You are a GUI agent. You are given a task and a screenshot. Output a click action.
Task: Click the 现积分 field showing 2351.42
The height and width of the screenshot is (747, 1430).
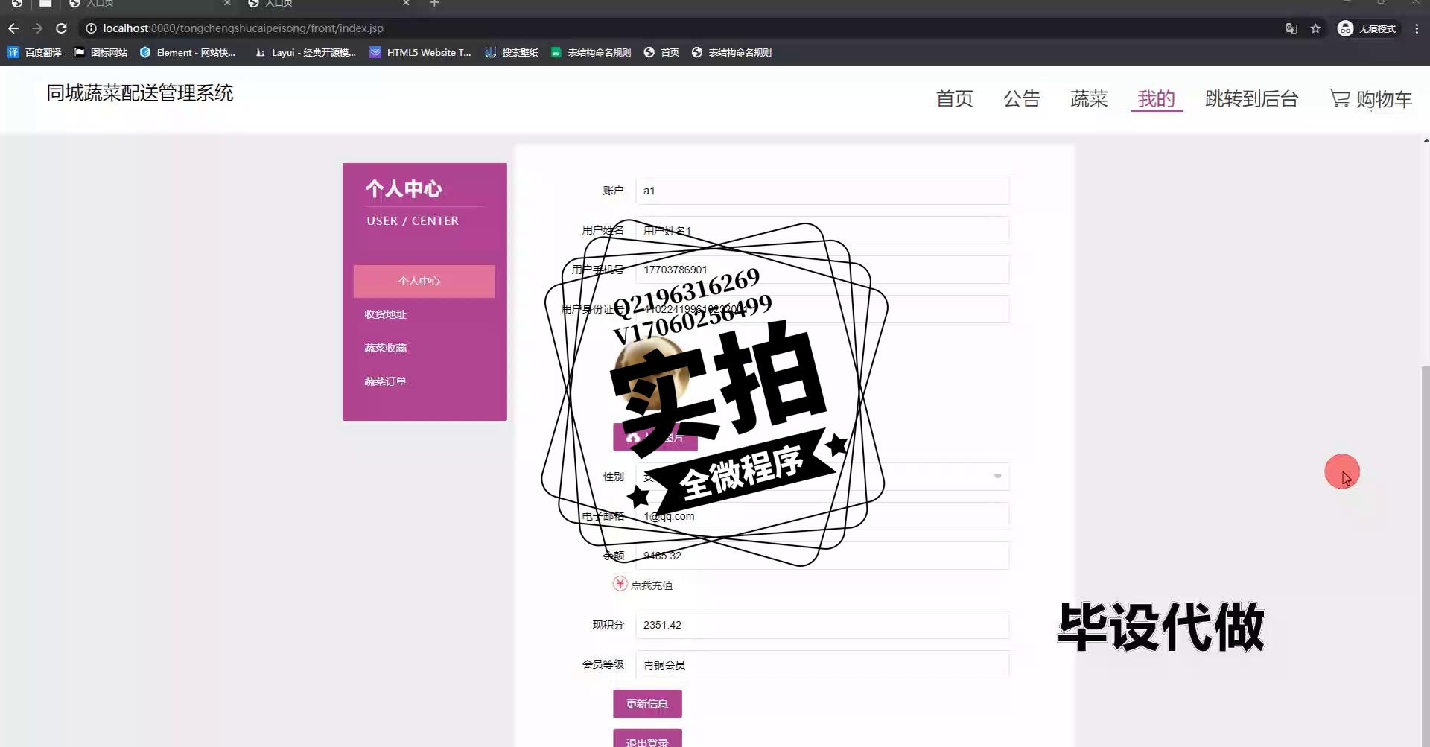(x=822, y=625)
